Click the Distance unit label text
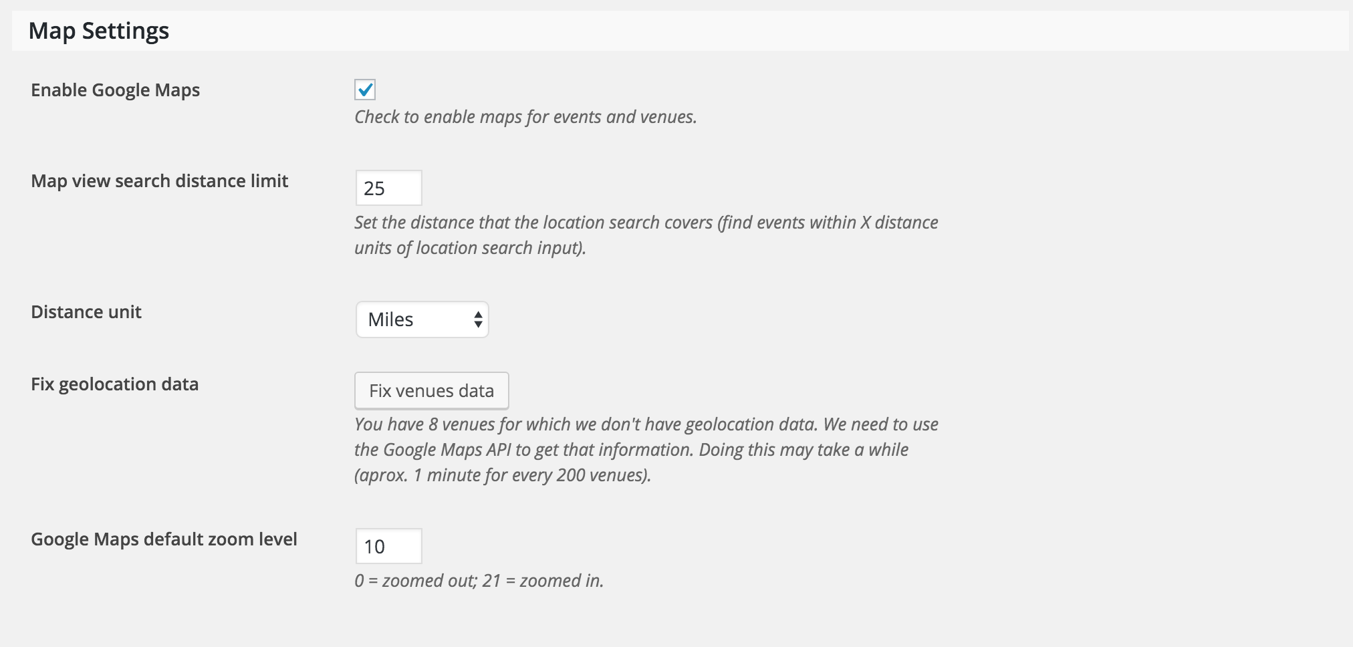 (x=86, y=312)
